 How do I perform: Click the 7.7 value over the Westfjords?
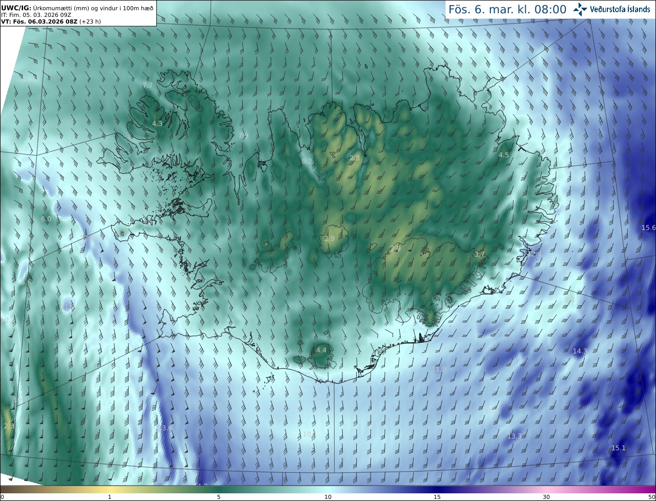[148, 85]
